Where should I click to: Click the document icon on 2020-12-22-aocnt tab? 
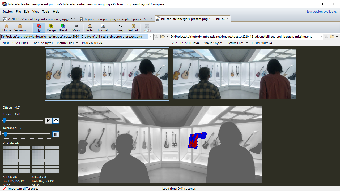pos(5,19)
